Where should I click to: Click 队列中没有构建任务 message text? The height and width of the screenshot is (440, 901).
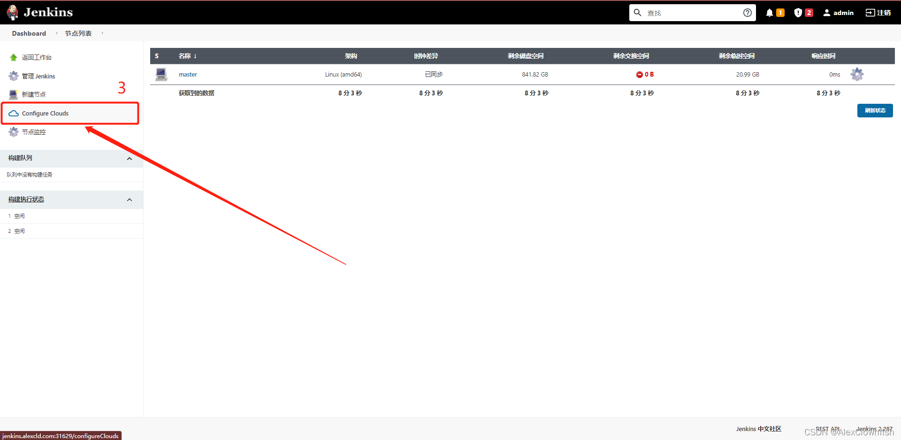tap(30, 175)
